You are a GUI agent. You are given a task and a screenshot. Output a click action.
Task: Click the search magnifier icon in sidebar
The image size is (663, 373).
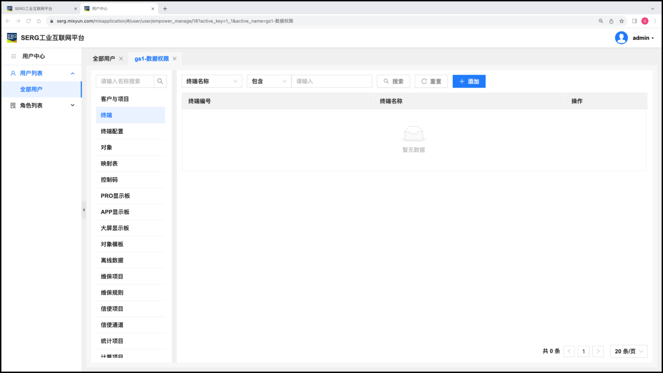[x=160, y=81]
